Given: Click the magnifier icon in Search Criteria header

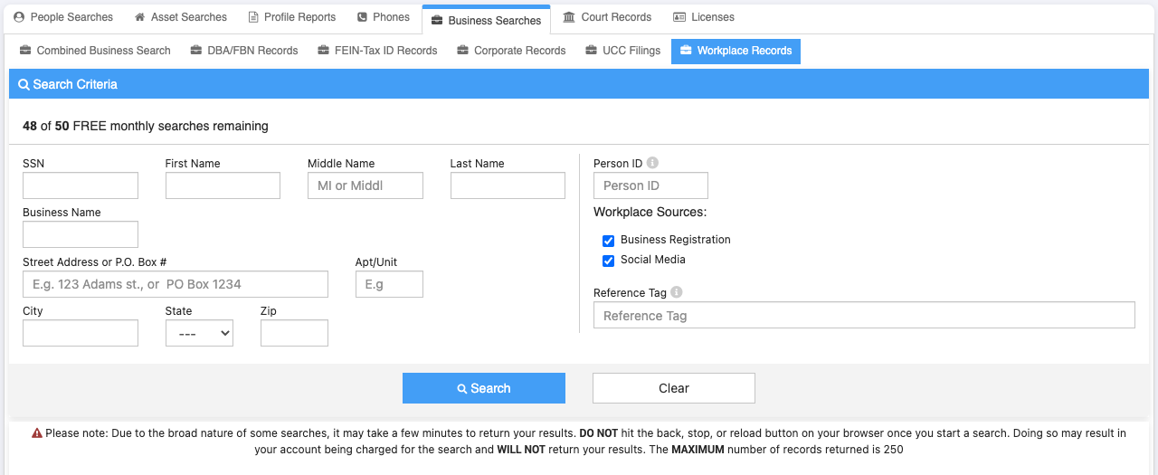Looking at the screenshot, I should (24, 84).
